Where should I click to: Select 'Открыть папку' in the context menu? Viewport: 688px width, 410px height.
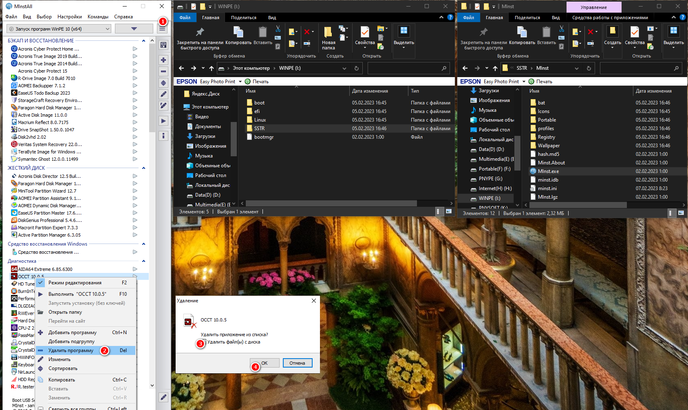86,312
